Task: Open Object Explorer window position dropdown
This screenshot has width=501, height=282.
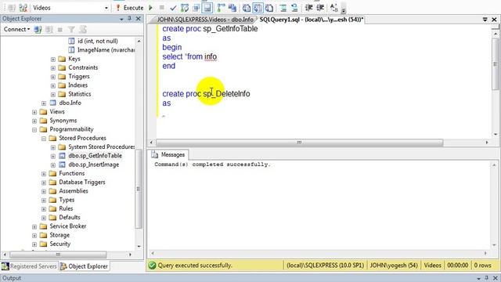Action: [x=121, y=19]
